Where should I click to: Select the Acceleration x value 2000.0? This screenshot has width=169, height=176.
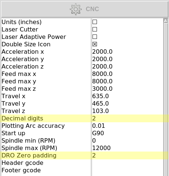[x=102, y=52]
